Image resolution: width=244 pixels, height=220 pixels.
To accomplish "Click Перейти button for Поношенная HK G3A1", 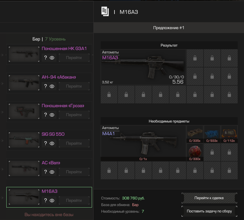I will pyautogui.click(x=74, y=58).
